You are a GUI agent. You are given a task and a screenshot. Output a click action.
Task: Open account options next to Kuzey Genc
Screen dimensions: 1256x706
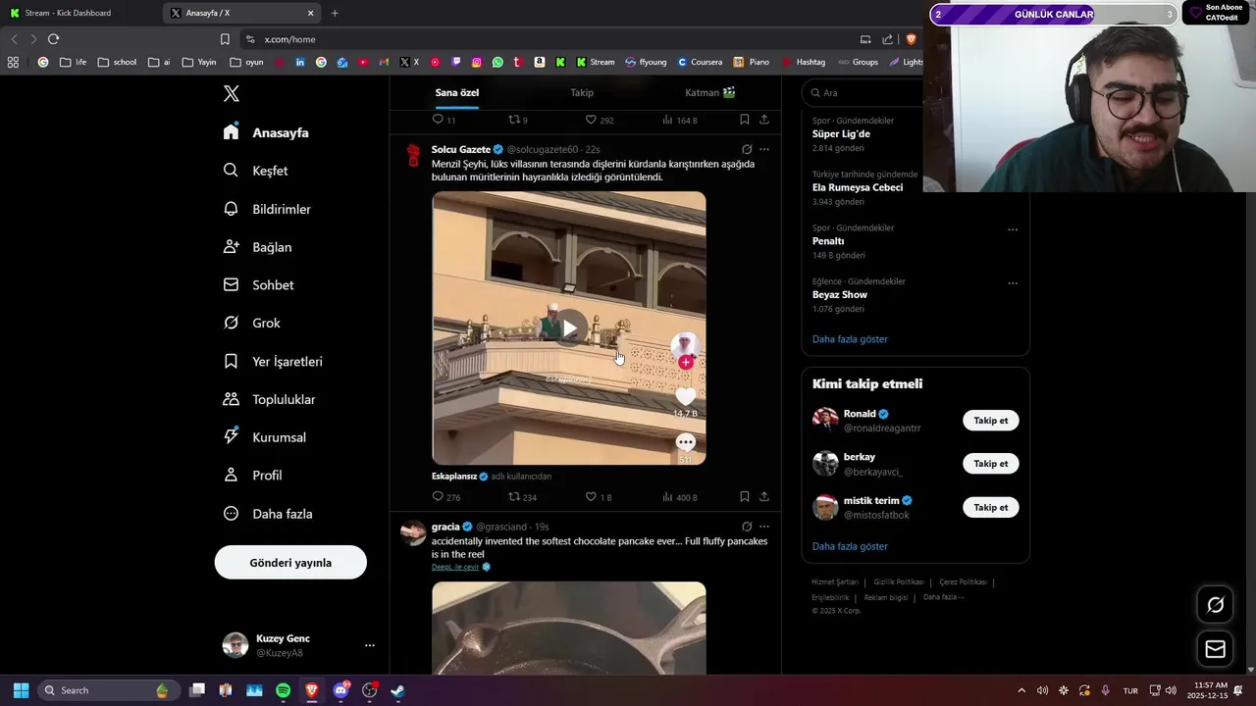(x=370, y=645)
